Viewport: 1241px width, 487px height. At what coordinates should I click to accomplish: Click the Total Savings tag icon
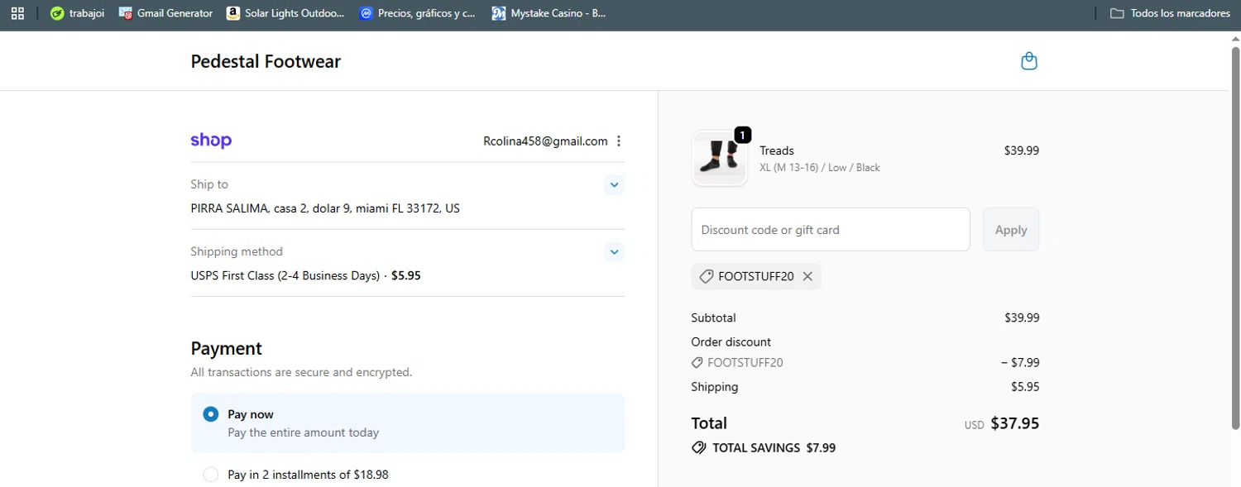699,448
